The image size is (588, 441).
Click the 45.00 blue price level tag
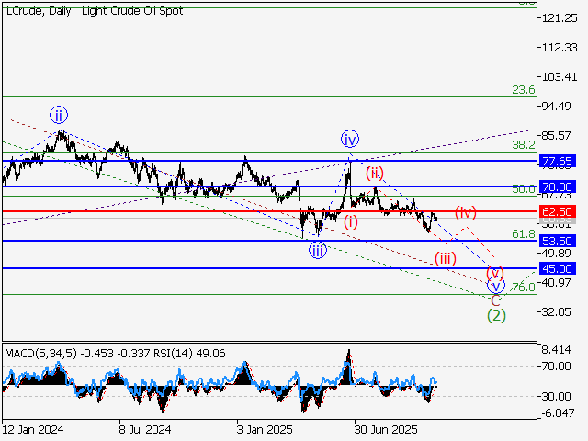(x=558, y=268)
